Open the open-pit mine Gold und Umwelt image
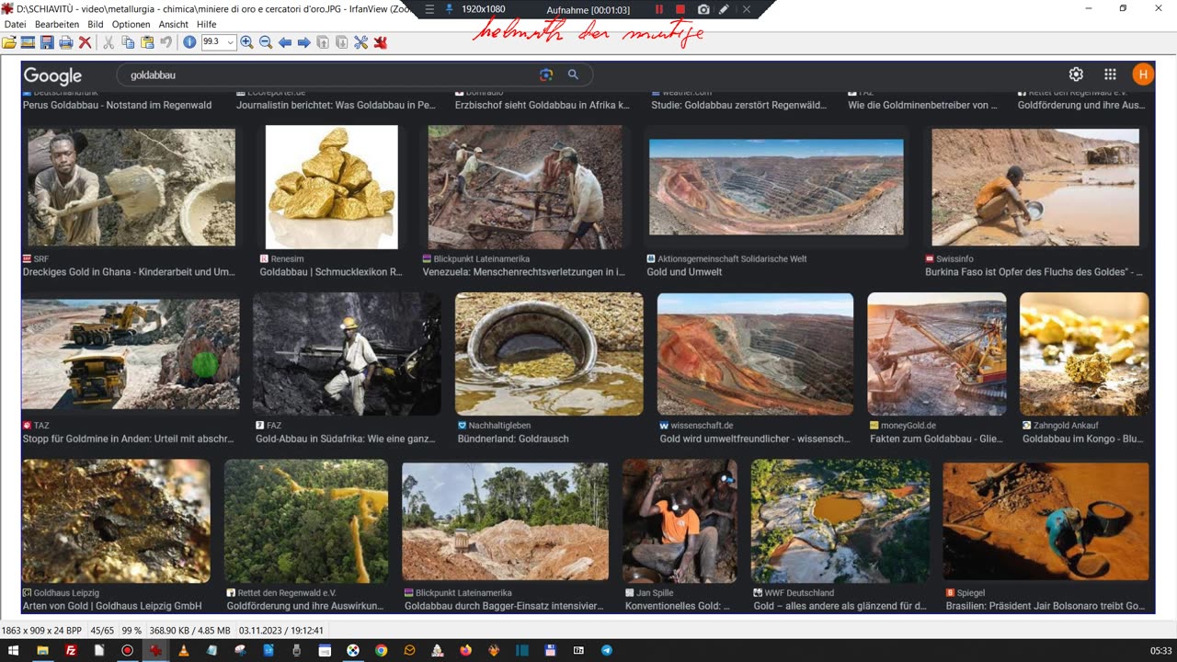This screenshot has width=1177, height=662. (x=776, y=188)
